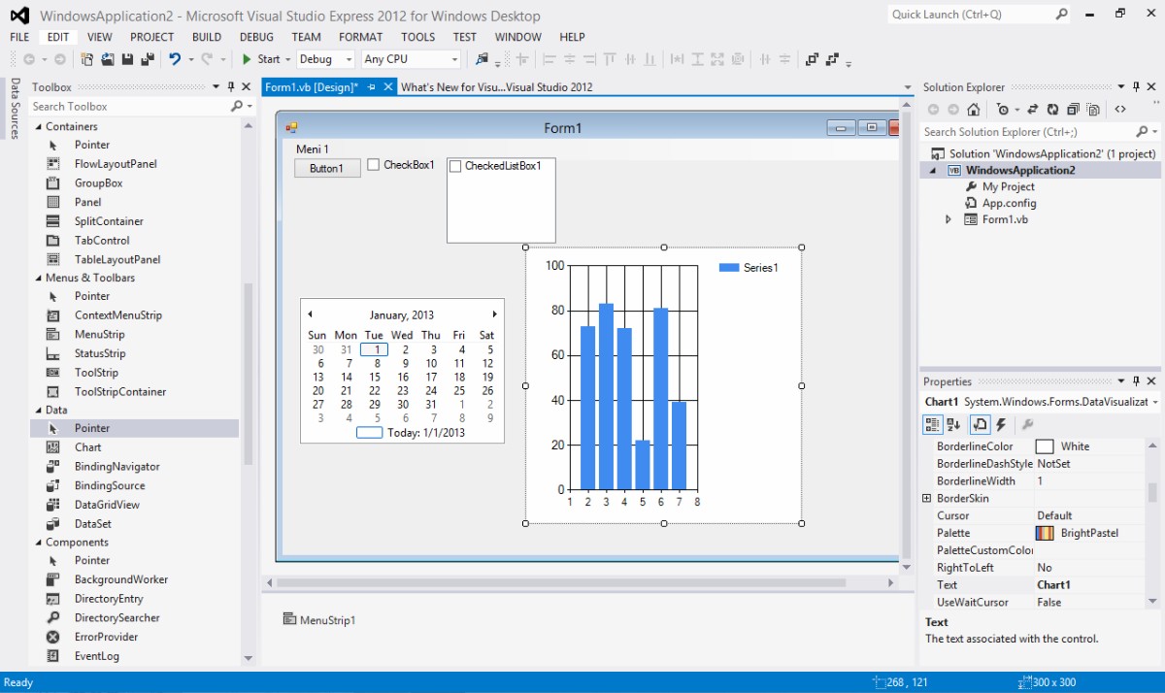1165x693 pixels.
Task: Click Home icon in Solution Explorer
Action: (x=974, y=110)
